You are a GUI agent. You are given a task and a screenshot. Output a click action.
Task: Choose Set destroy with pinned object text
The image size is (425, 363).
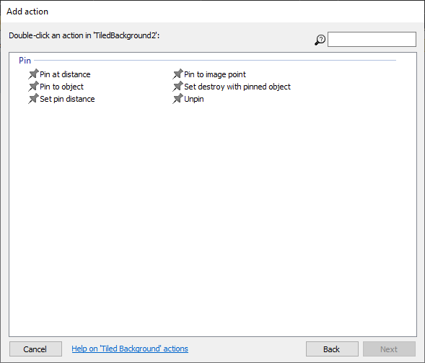(237, 87)
